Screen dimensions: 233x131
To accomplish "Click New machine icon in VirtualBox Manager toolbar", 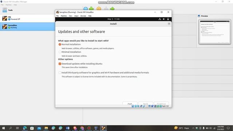I will coord(86,8).
